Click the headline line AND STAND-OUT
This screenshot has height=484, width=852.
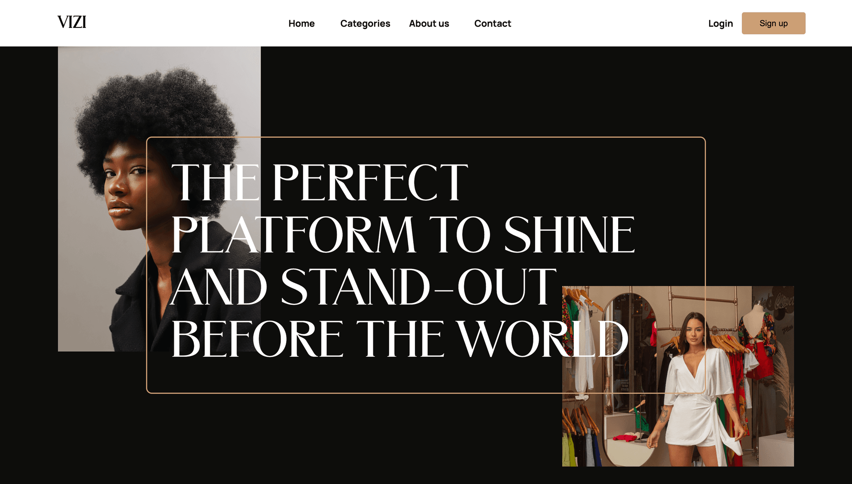pyautogui.click(x=364, y=287)
